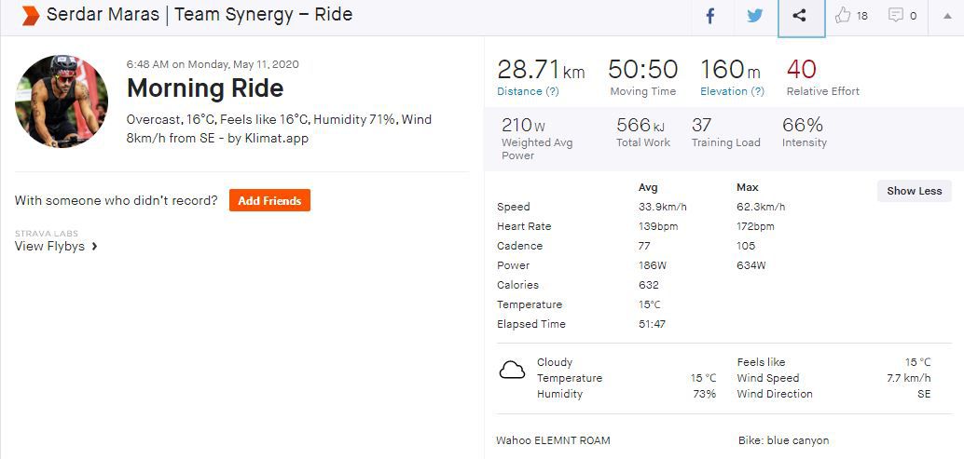Click the Serdar Maras name in header
964x459 pixels.
[x=104, y=15]
